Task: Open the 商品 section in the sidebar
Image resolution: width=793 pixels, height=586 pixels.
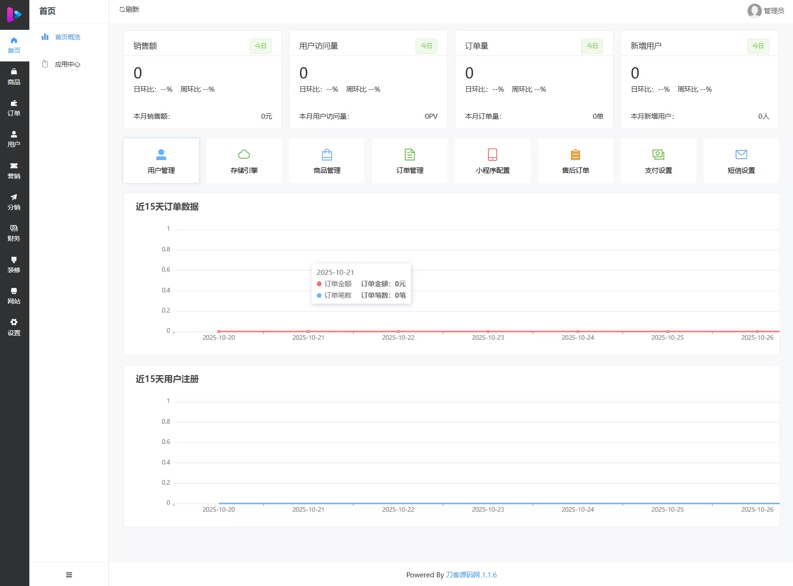Action: (14, 76)
